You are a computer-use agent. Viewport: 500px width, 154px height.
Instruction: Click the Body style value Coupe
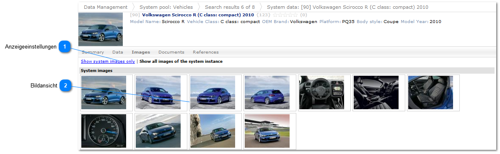(x=391, y=22)
